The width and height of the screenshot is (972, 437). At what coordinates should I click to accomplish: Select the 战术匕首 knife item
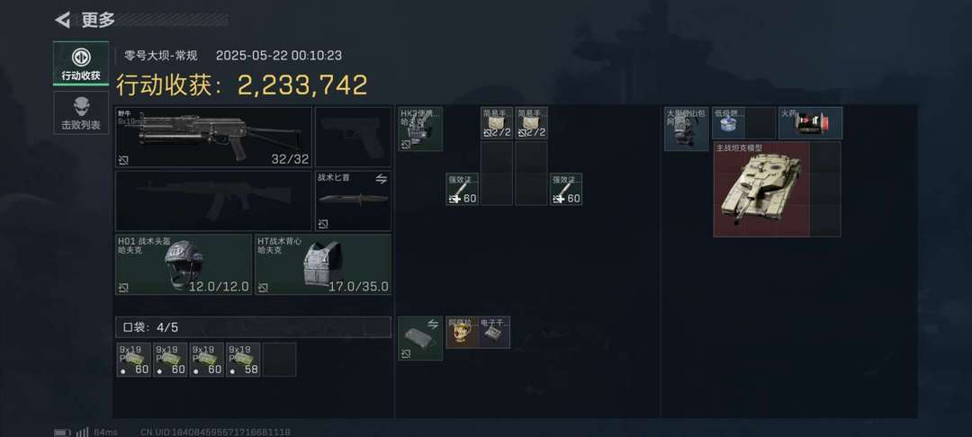(354, 201)
